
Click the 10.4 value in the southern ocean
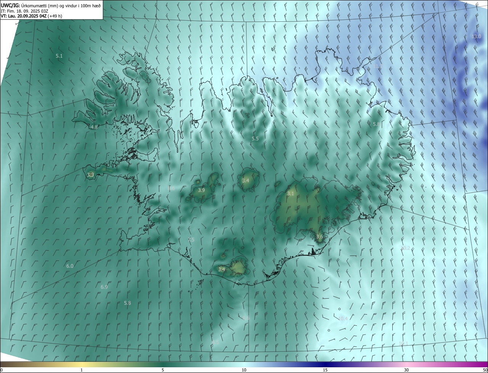pyautogui.click(x=343, y=318)
